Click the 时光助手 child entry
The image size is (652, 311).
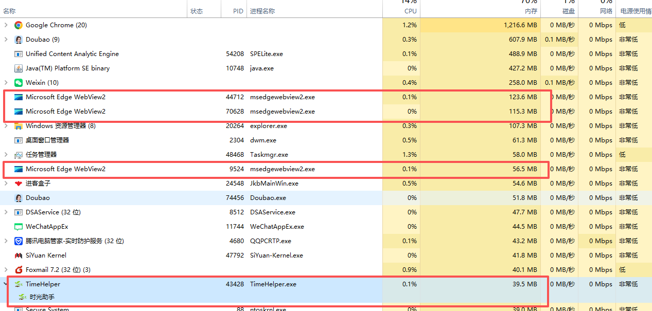click(42, 297)
